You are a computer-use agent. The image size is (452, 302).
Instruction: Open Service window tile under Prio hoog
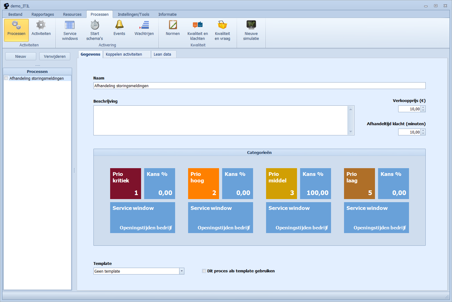click(x=221, y=218)
